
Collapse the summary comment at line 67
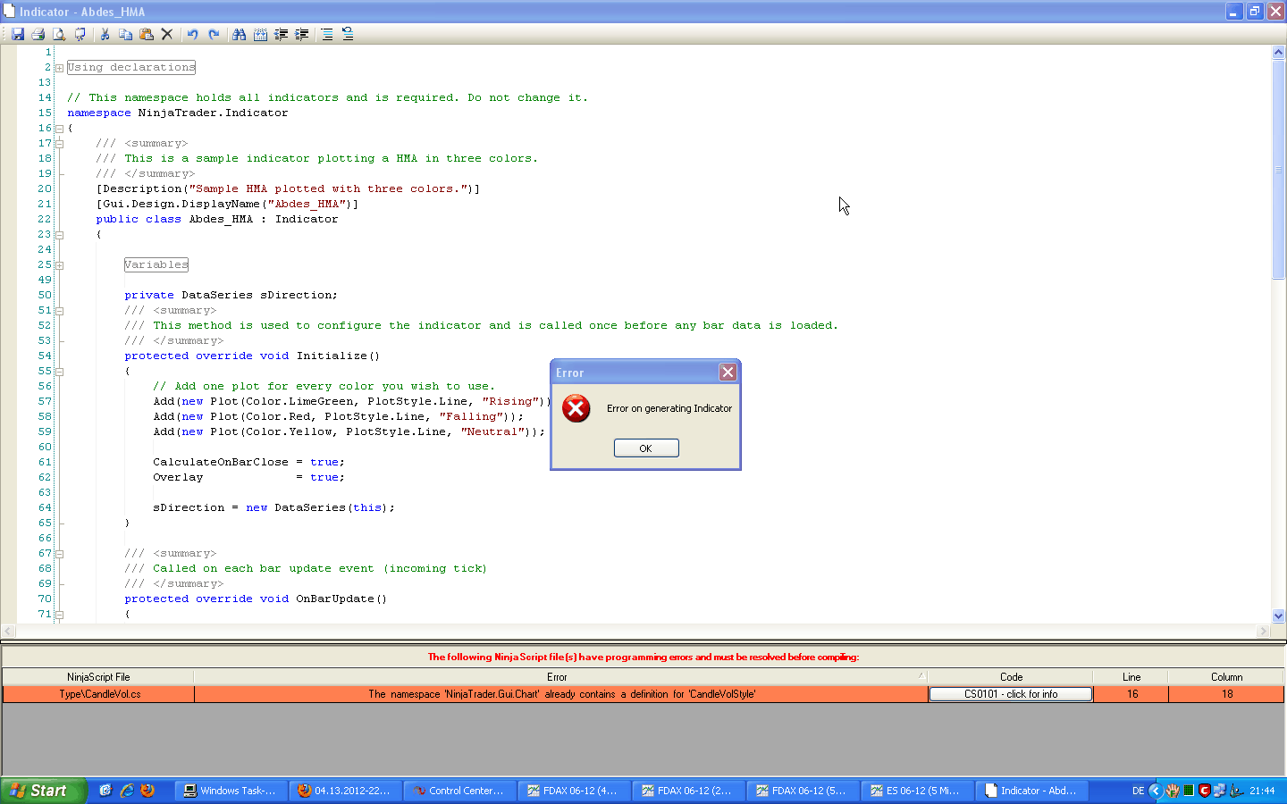click(59, 554)
